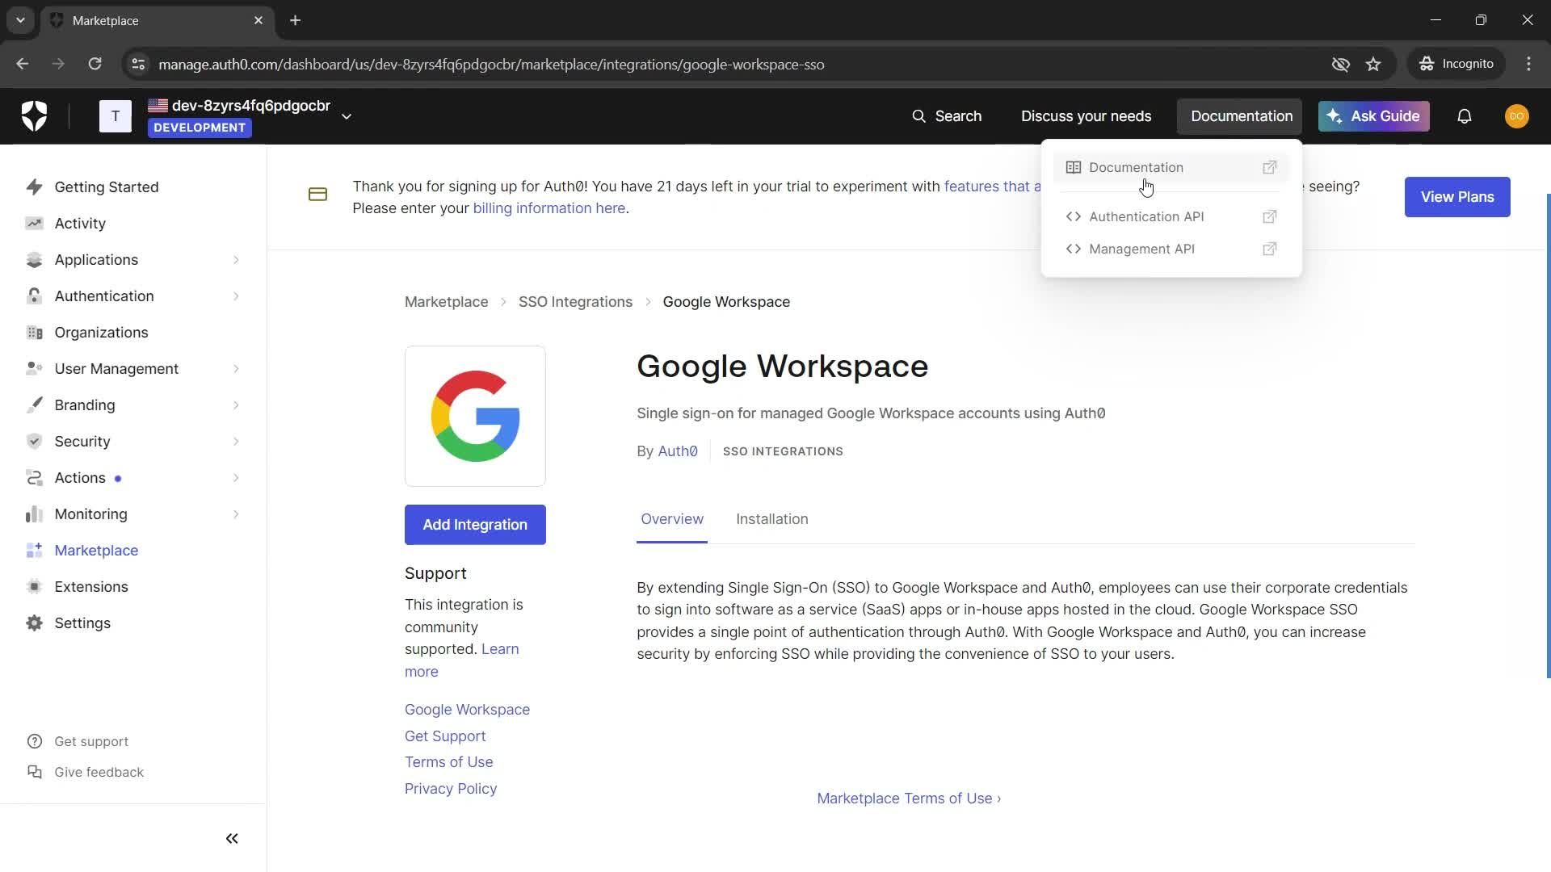Click the User Management people icon
The height and width of the screenshot is (872, 1551).
(34, 369)
